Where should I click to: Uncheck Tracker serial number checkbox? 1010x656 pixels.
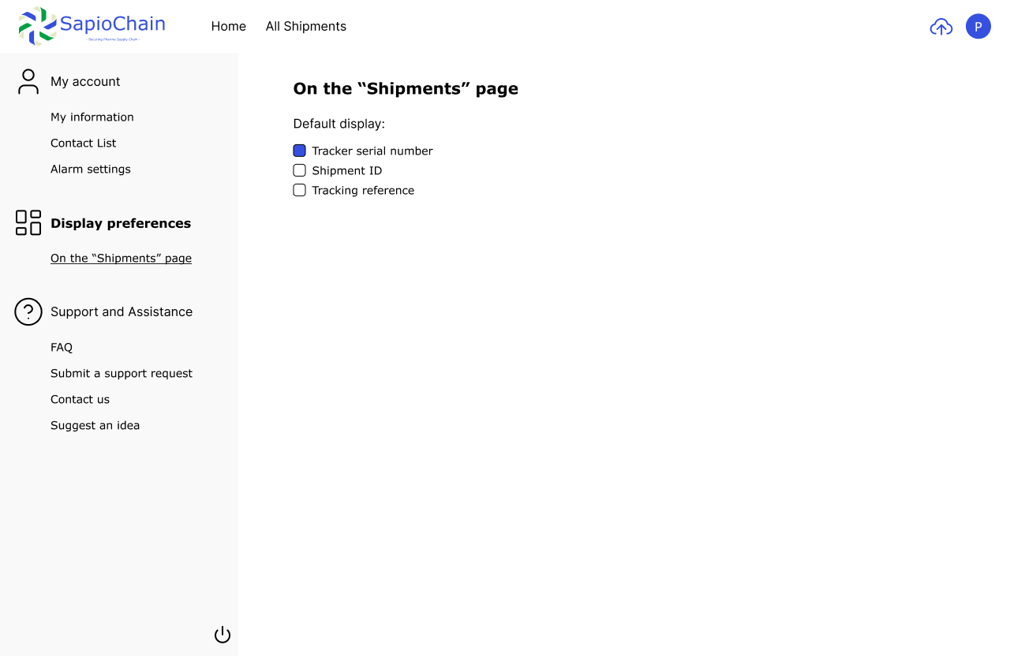click(300, 151)
